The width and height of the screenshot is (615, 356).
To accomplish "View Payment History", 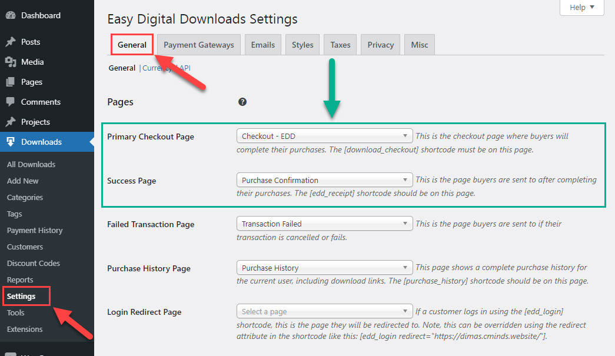I will click(35, 230).
